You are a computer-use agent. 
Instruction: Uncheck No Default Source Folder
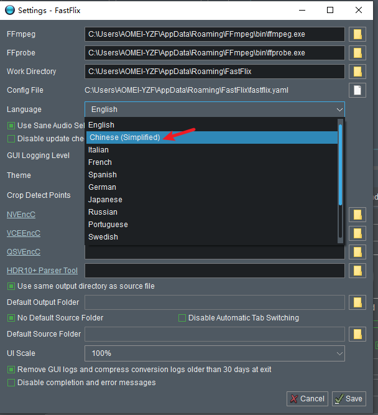11,318
